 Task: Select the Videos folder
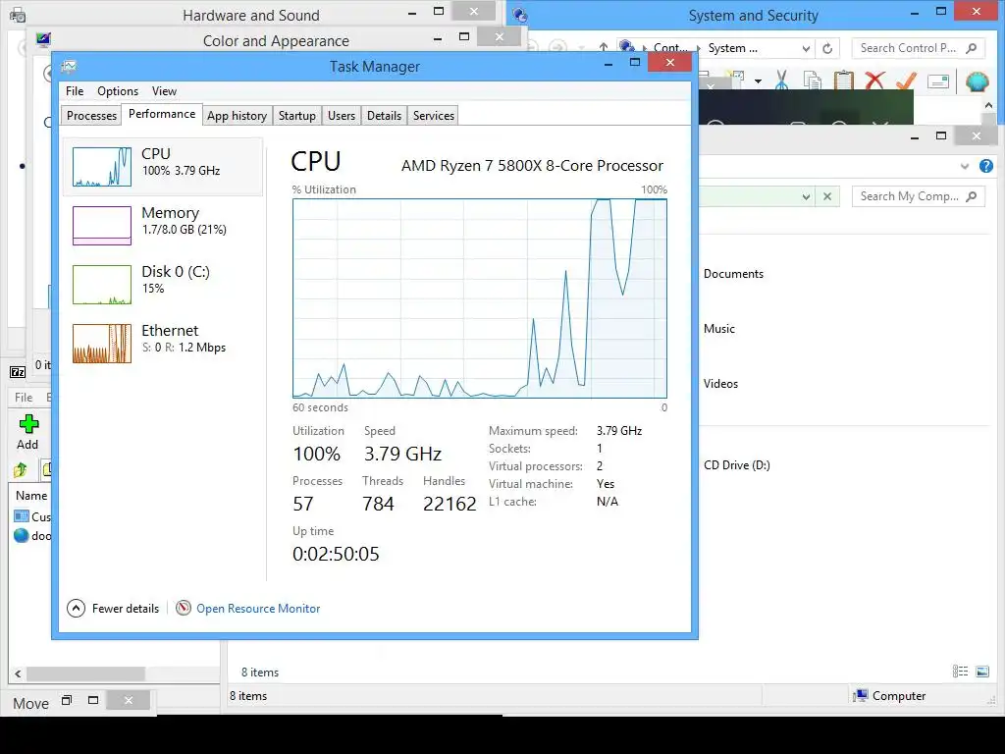click(720, 384)
